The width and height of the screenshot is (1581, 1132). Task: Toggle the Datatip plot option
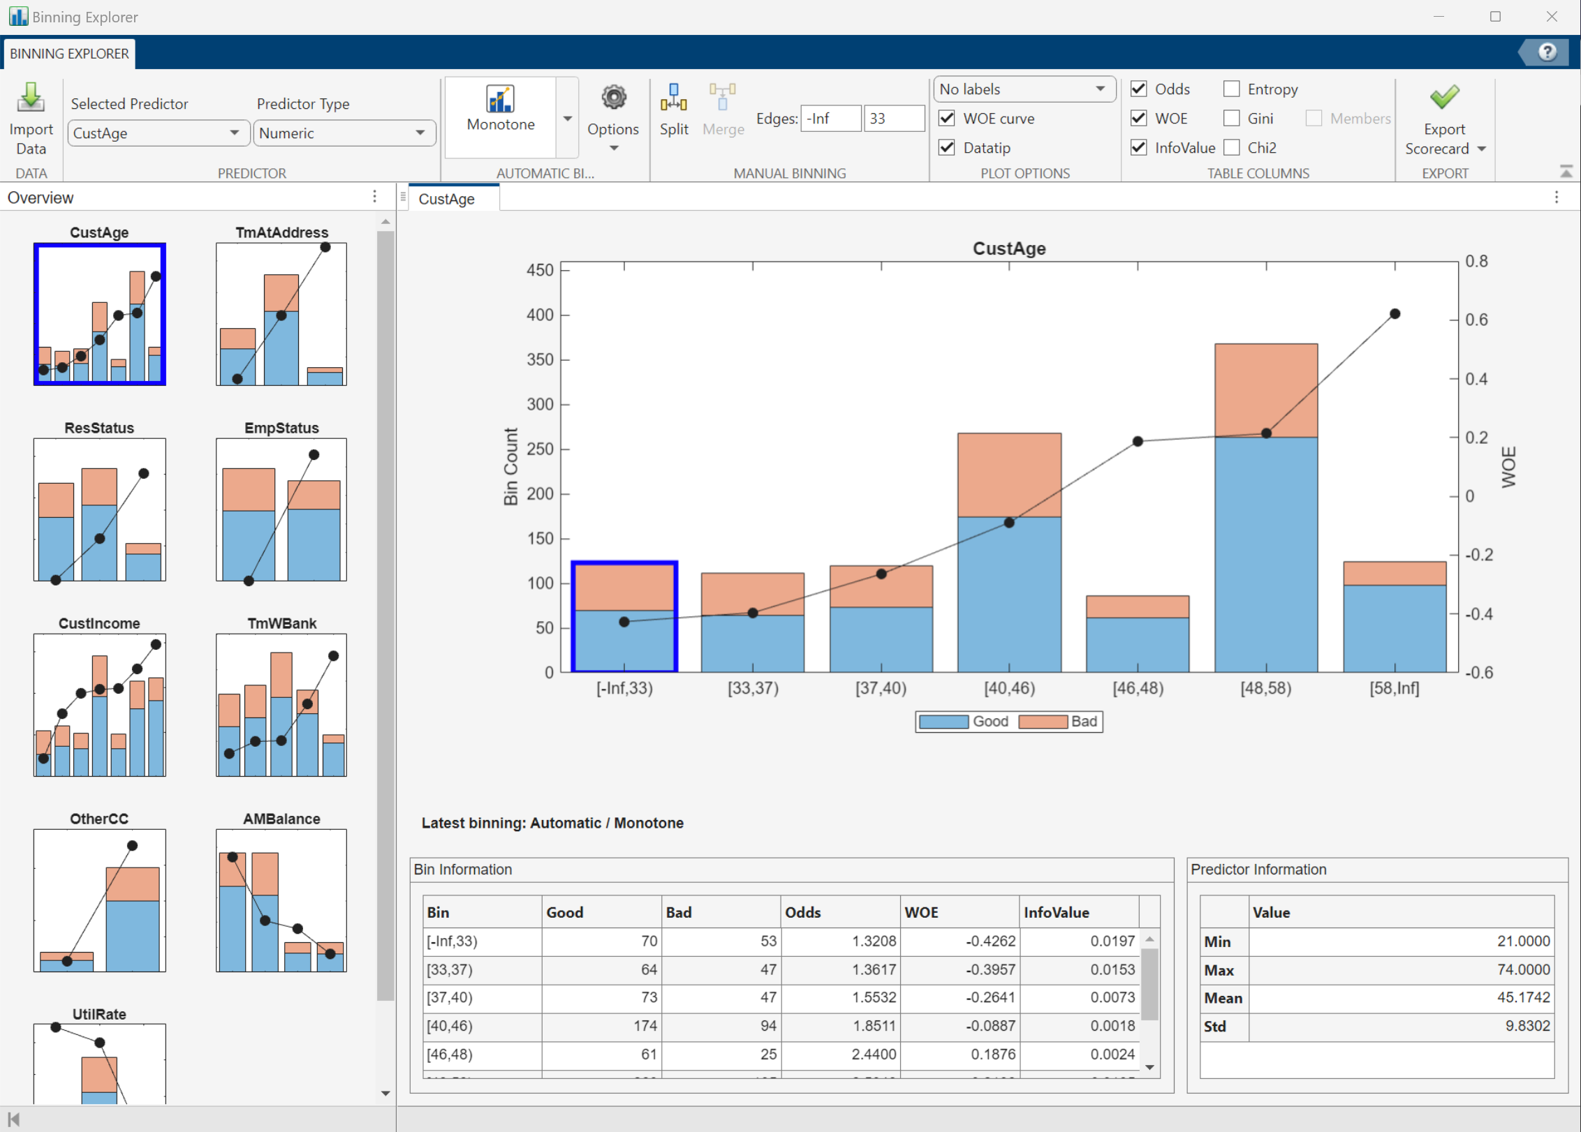click(947, 147)
